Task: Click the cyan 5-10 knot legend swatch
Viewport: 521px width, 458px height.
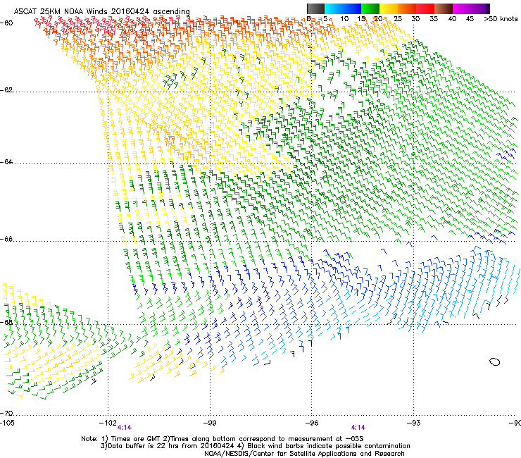Action: (334, 8)
